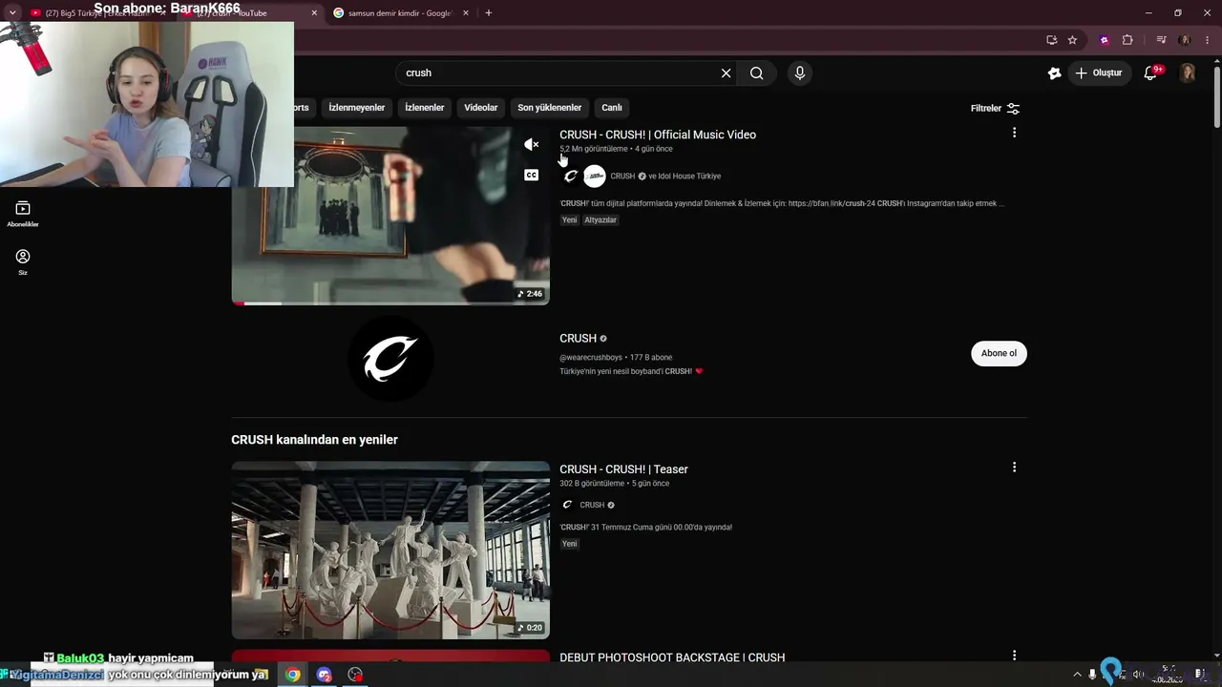
Task: Open the CRUSH channel name in channel result
Action: 578,338
